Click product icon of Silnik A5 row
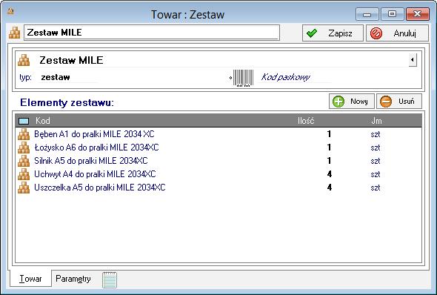Viewport: 437px width, 295px height. tap(24, 161)
